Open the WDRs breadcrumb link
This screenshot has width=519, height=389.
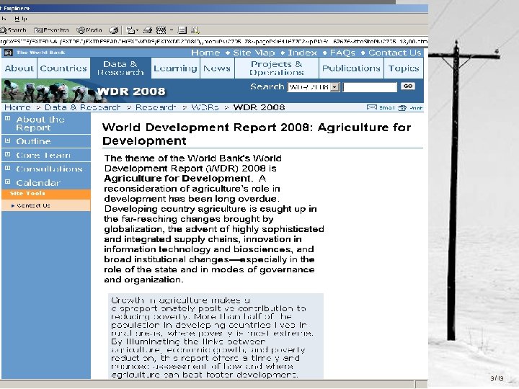[x=205, y=107]
